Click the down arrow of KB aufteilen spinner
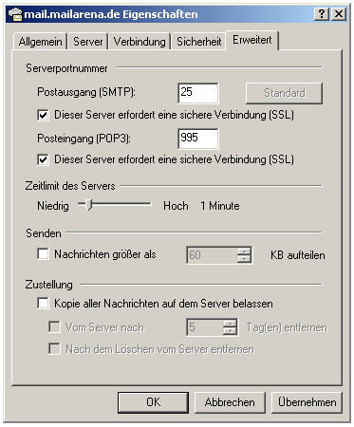Image resolution: width=354 pixels, height=427 pixels. tap(244, 259)
